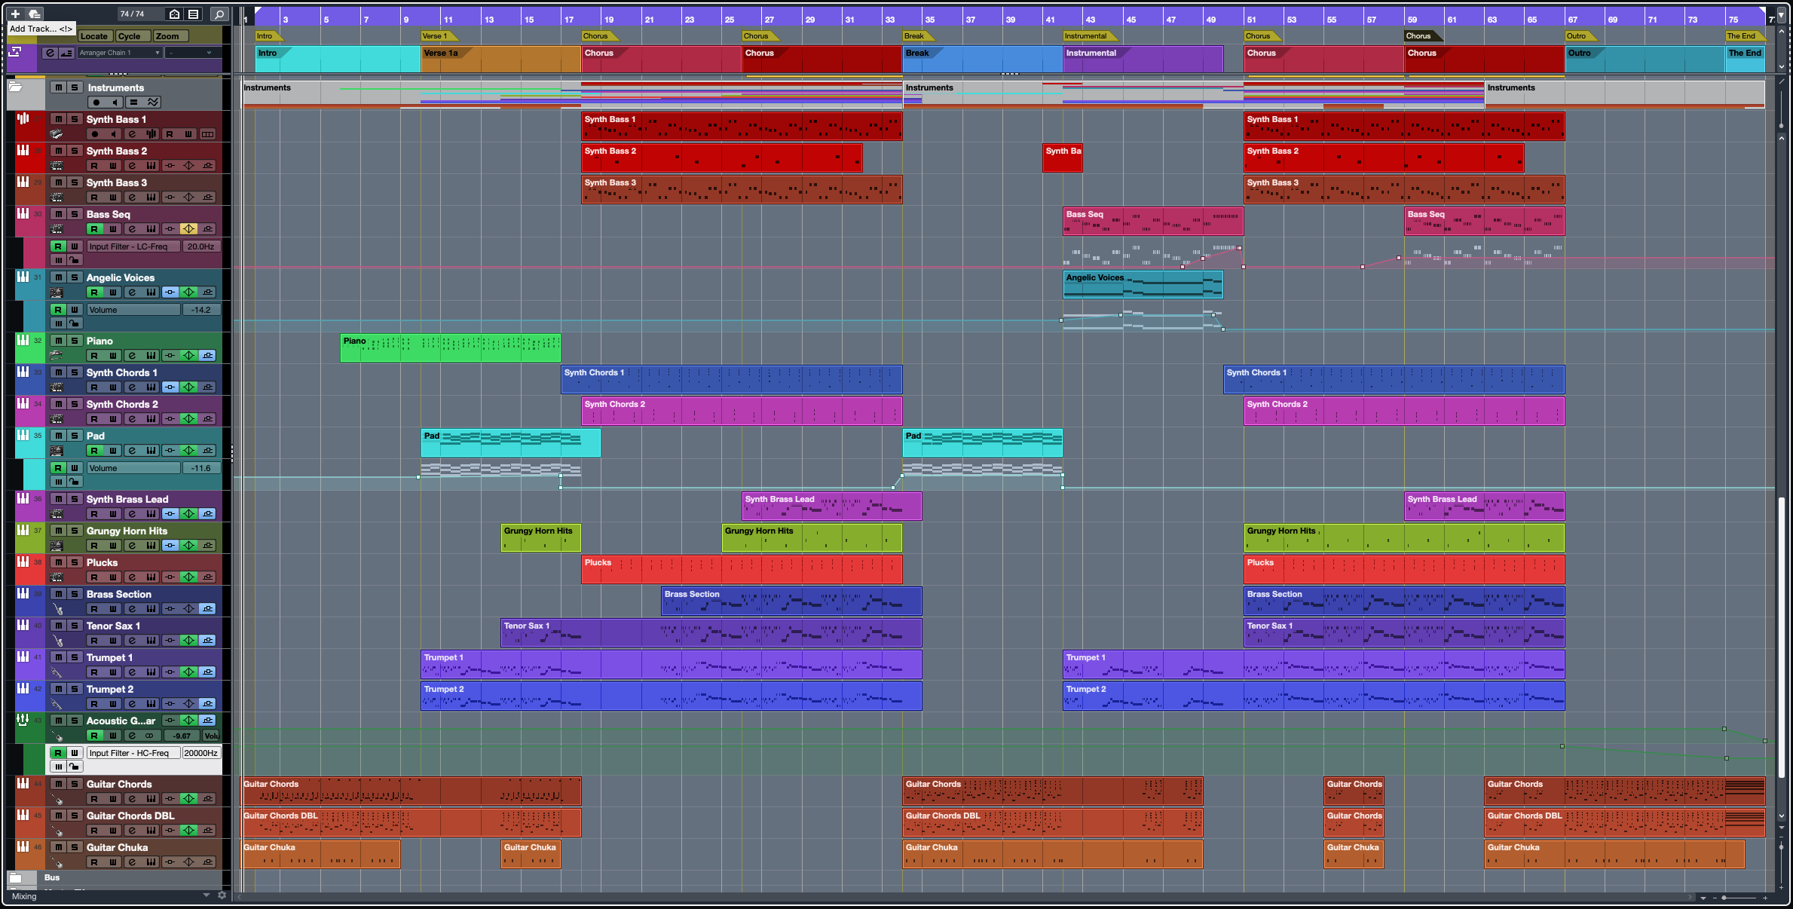1793x909 pixels.
Task: Select the short Synth Ba part at bar 41
Action: point(1063,158)
